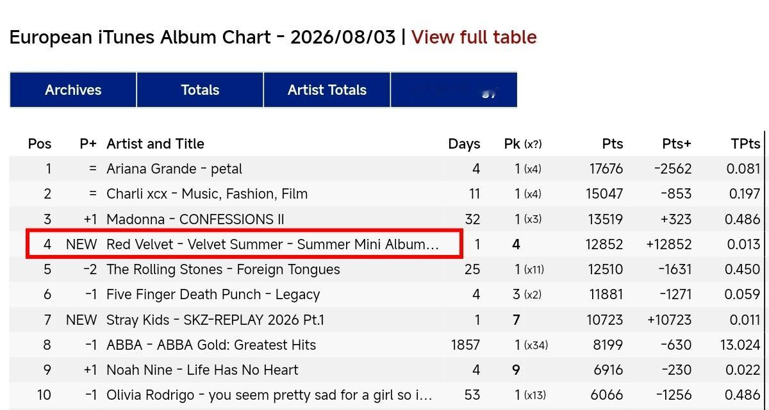769x410 pixels.
Task: Click Noah Nine - Life Has No Heart
Action: point(203,370)
